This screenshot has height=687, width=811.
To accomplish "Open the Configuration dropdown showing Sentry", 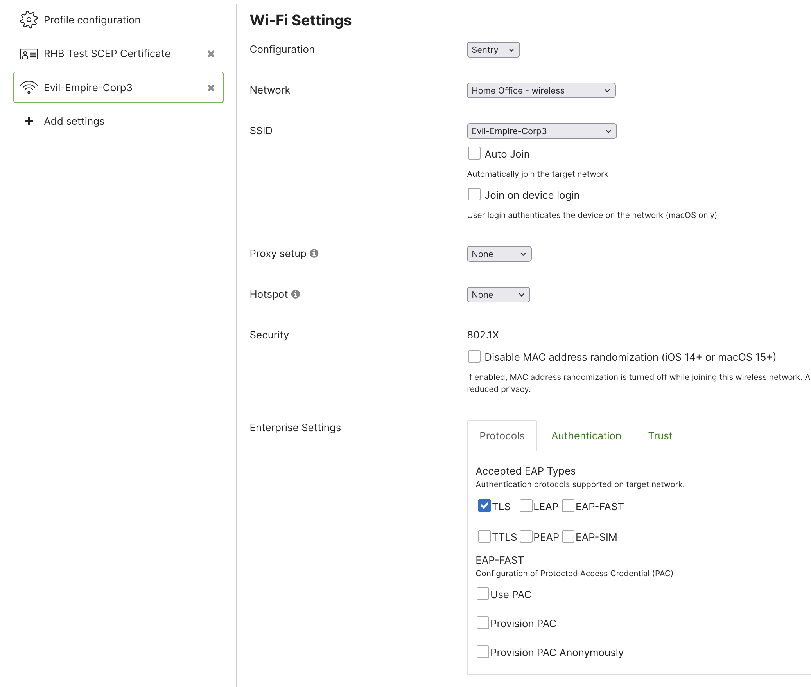I will tap(493, 50).
